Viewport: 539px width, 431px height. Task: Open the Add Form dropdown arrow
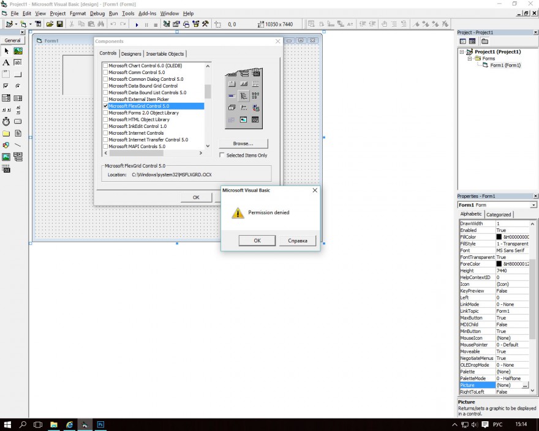31,24
